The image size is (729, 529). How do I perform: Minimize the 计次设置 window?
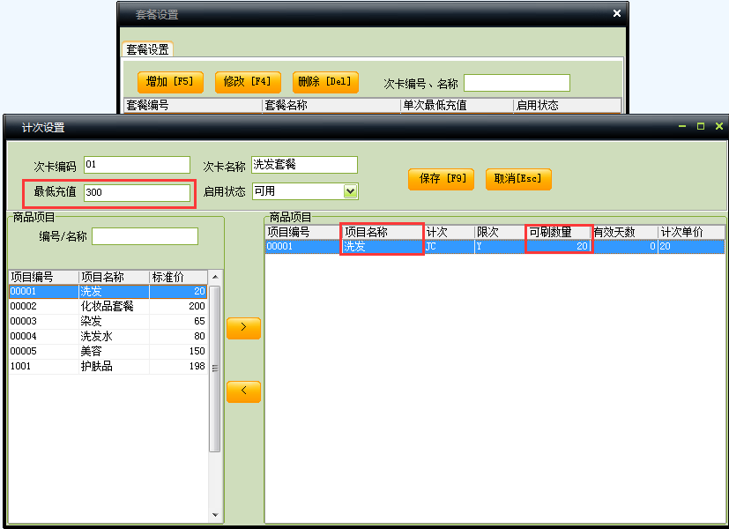(682, 126)
